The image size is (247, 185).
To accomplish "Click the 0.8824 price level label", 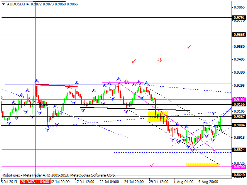I will click(239, 150).
